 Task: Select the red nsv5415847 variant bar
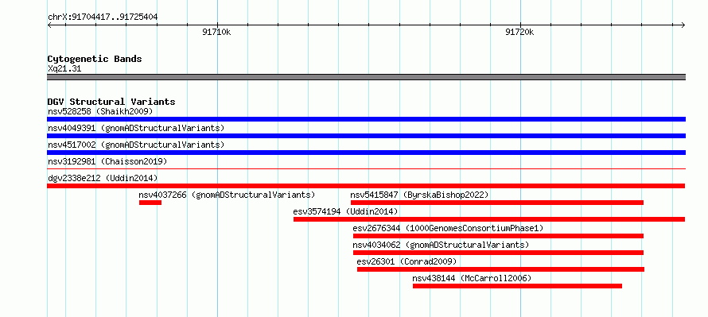(x=497, y=203)
